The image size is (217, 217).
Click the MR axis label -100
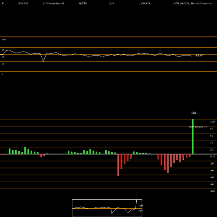213,191
